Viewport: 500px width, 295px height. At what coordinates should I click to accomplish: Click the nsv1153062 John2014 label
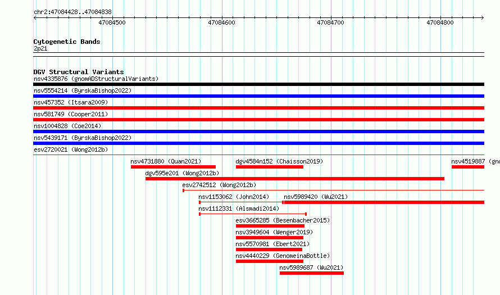[234, 197]
